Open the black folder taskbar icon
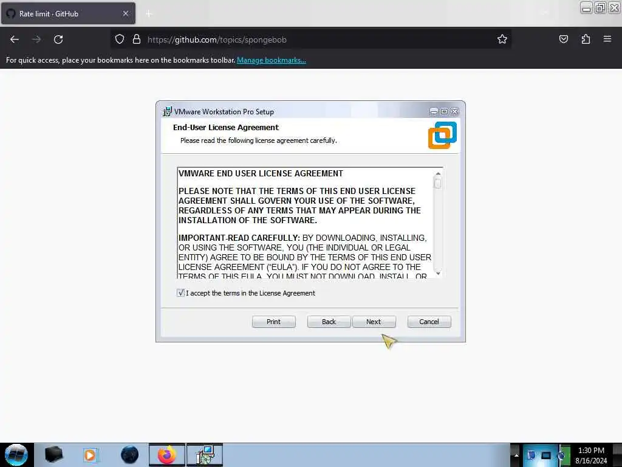The width and height of the screenshot is (622, 467). [x=53, y=455]
